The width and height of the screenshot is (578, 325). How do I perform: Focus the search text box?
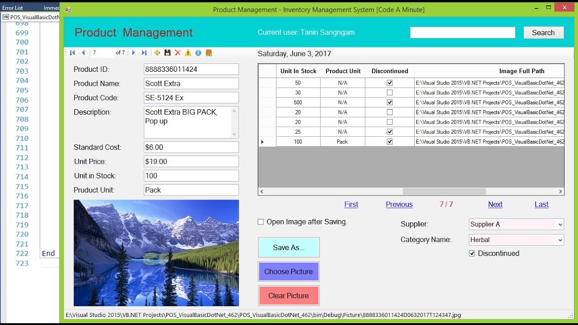(x=462, y=32)
